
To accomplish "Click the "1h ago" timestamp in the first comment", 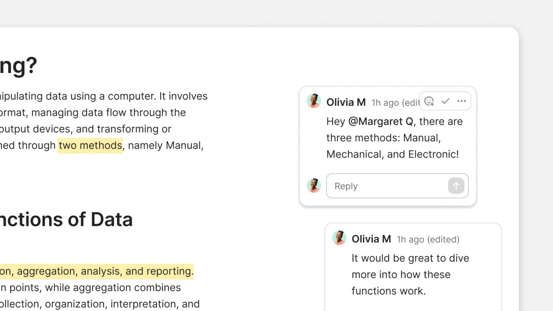I will click(x=385, y=103).
